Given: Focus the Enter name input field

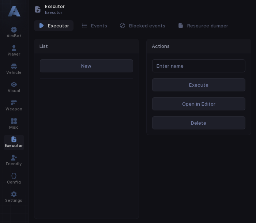Looking at the screenshot, I should click(199, 66).
